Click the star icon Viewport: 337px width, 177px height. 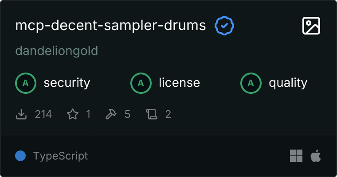72,115
